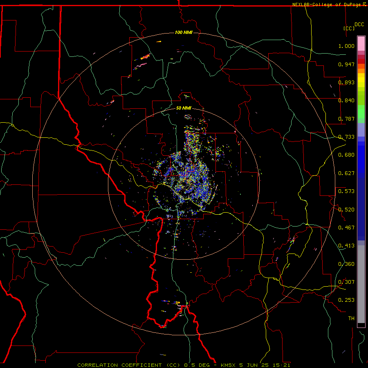The image size is (368, 368).
Task: Select the 0.307 legend value
Action: (346, 282)
